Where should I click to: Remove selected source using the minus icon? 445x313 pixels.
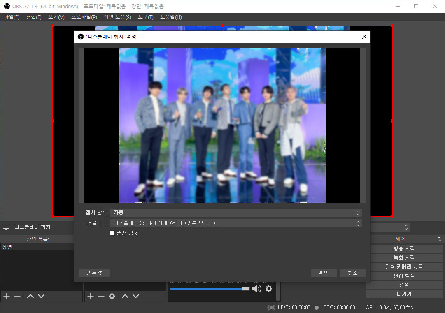(x=102, y=296)
